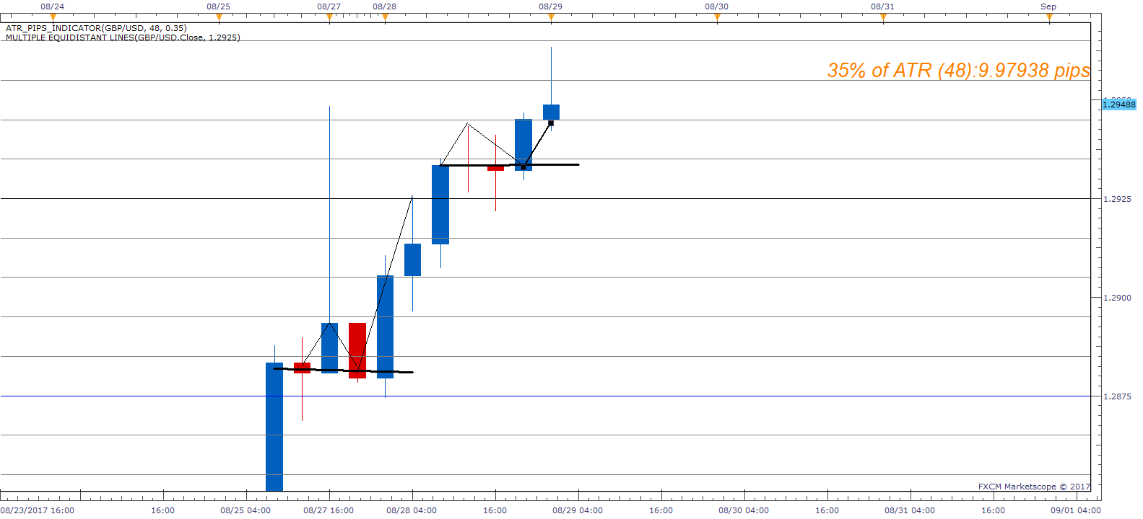Click the 1.2900 price axis label
The image size is (1143, 519).
[1117, 298]
